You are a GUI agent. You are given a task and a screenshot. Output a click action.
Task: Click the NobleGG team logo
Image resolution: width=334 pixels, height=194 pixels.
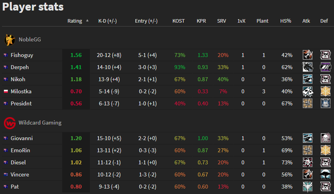[x=10, y=40]
